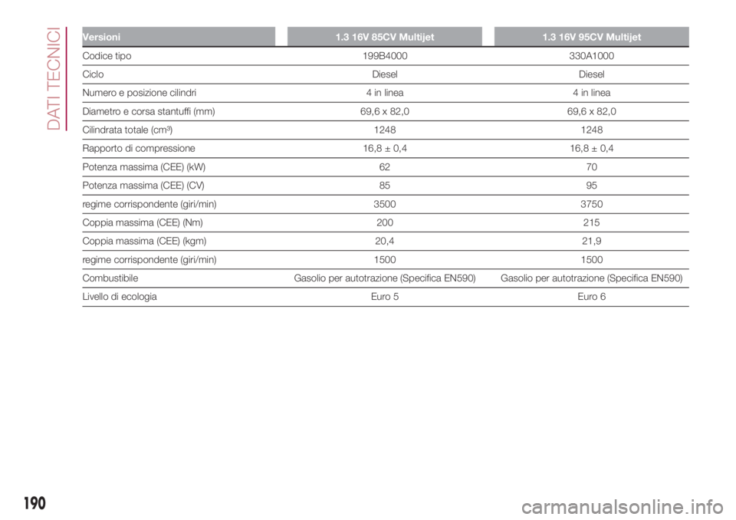736x520 pixels.
Task: Click the Rapporto di compressione label
Action: 140,148
